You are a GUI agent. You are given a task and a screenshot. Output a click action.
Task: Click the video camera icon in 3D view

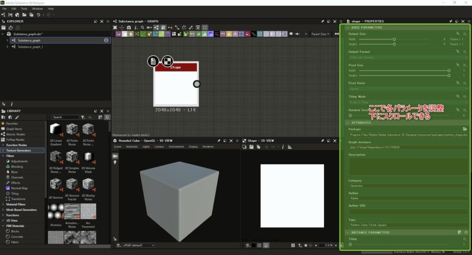tap(115, 156)
